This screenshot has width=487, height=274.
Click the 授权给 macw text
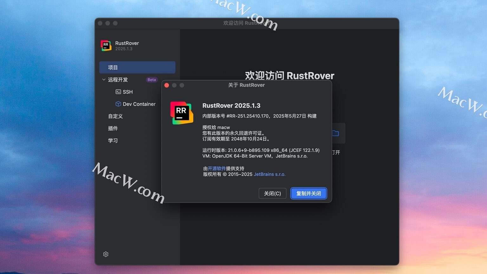216,127
